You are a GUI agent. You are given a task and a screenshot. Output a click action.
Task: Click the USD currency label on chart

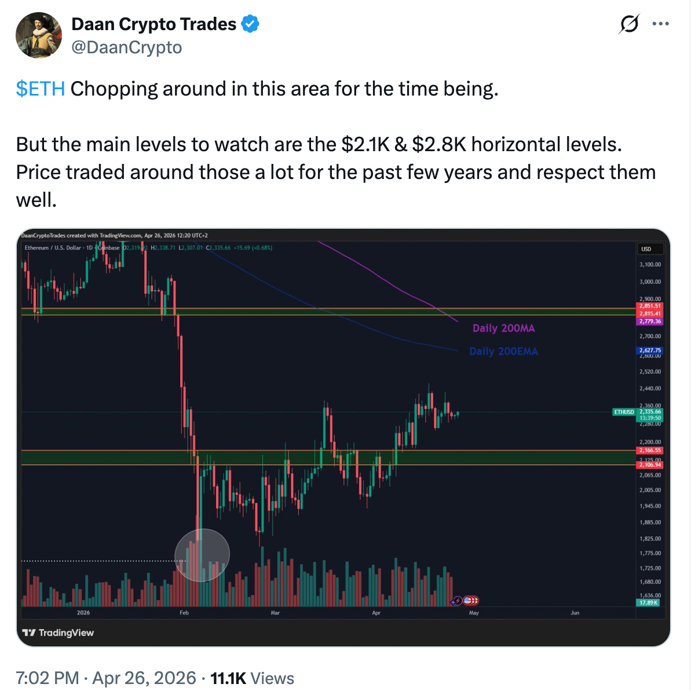tap(646, 249)
